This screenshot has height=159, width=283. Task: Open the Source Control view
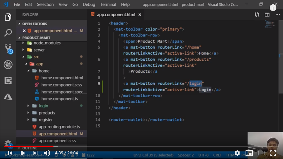pyautogui.click(x=8, y=49)
